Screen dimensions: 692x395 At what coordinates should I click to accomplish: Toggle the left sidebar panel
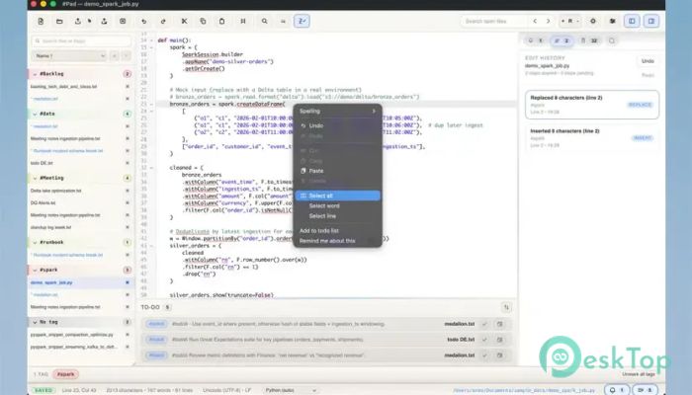tap(632, 21)
